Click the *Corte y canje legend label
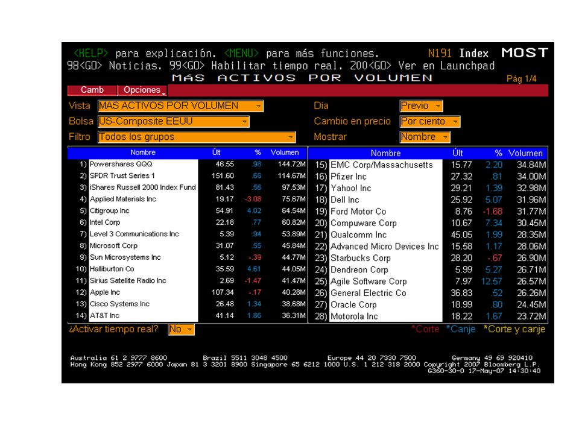This screenshot has width=579, height=434. coord(514,329)
